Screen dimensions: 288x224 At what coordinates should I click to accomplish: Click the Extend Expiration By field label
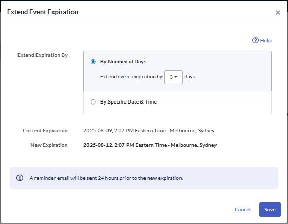point(43,55)
